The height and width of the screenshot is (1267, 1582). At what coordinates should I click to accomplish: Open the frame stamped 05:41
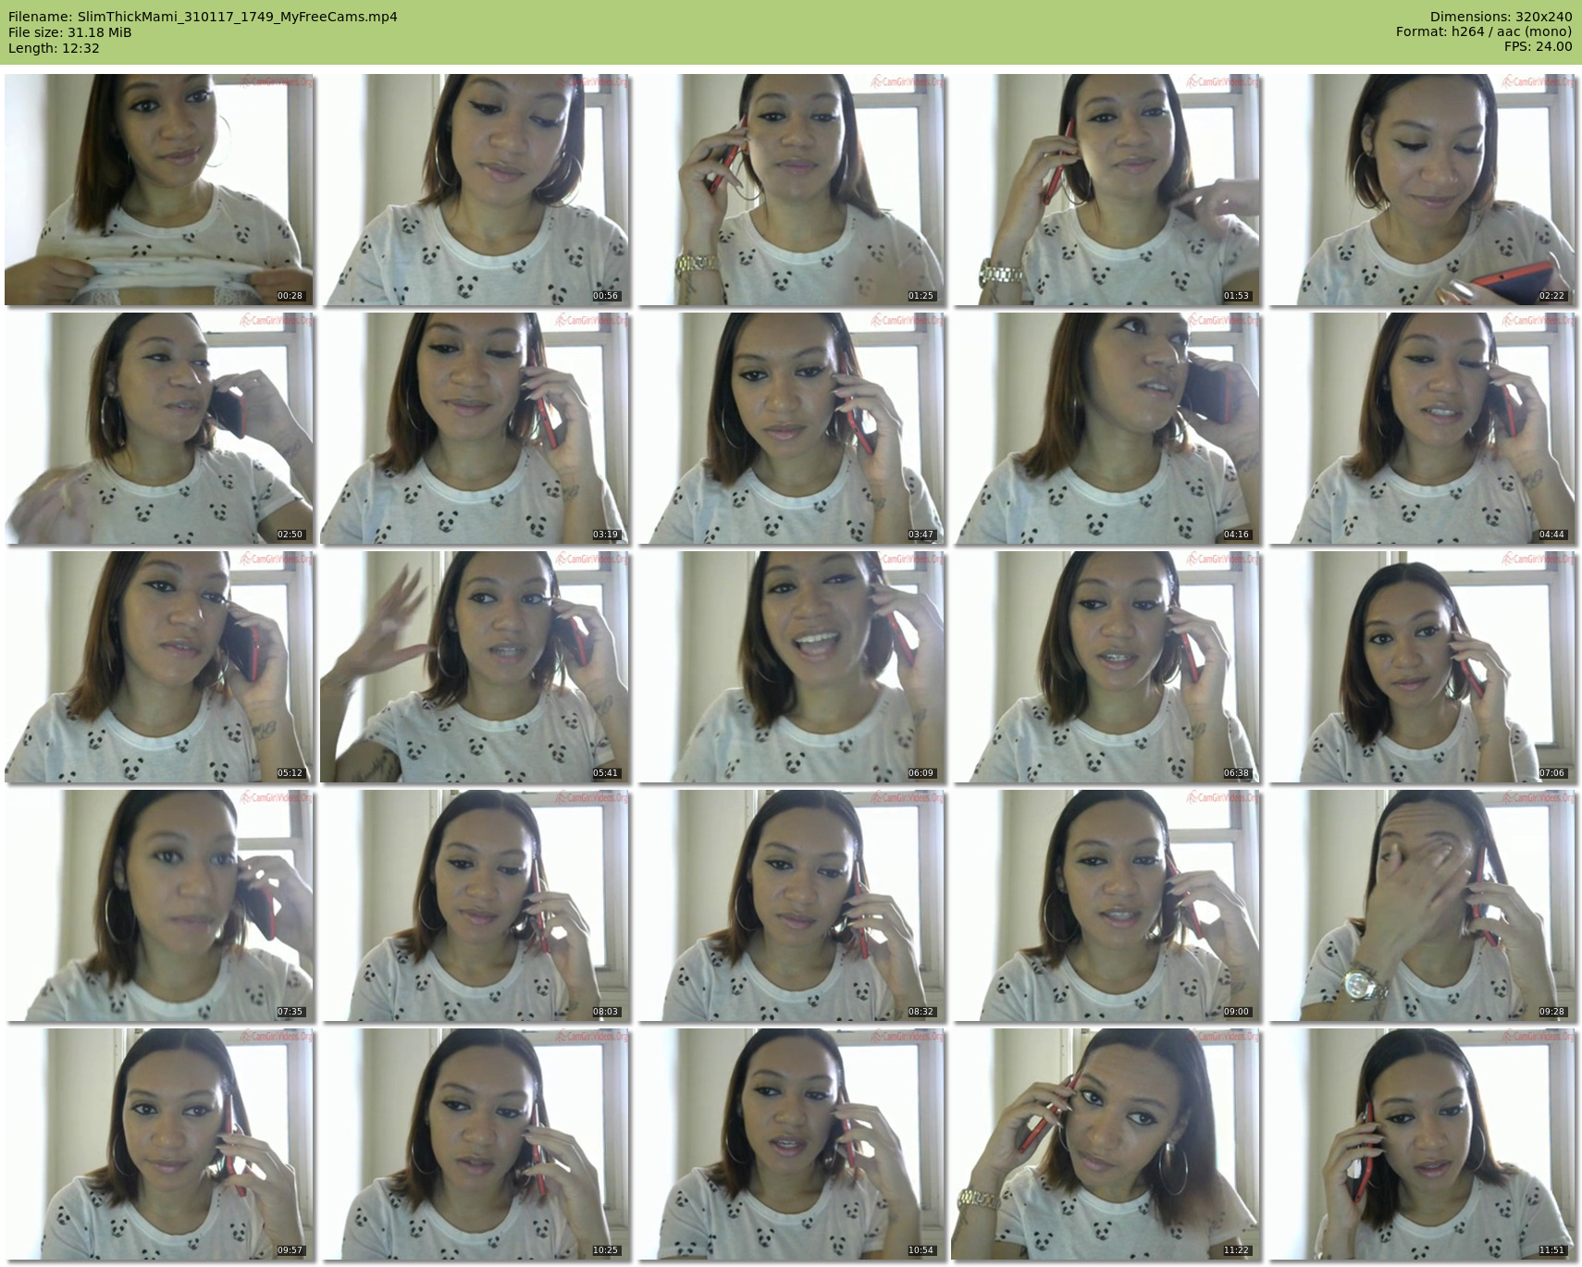pos(475,667)
